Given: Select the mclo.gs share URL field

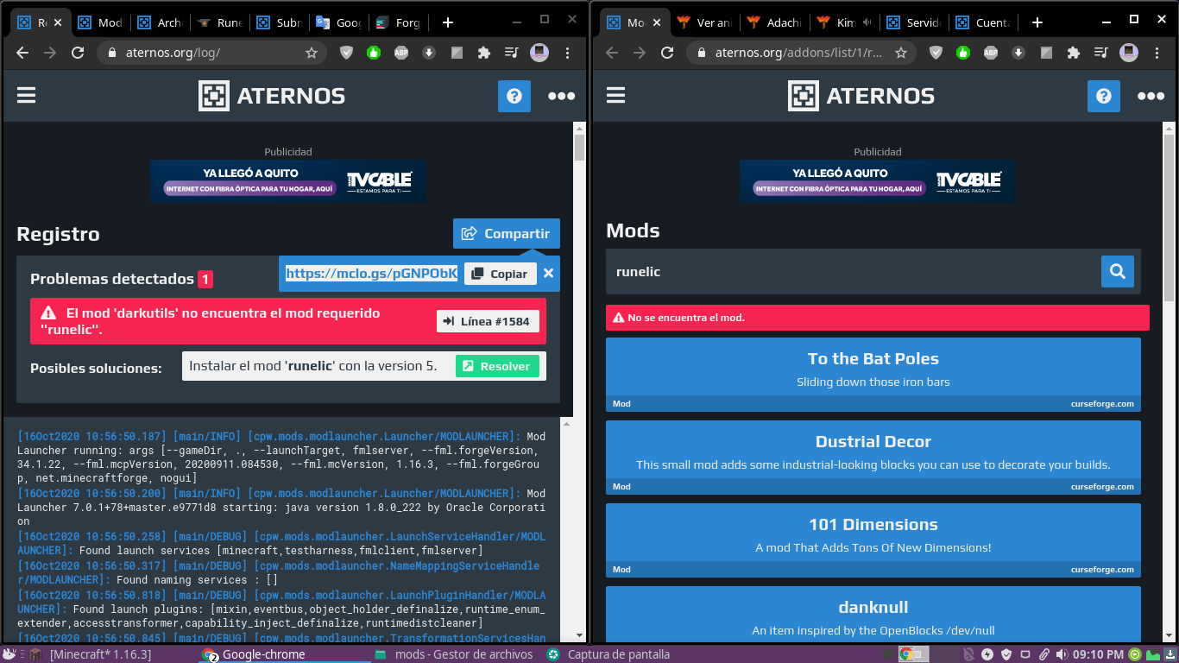Looking at the screenshot, I should [371, 274].
